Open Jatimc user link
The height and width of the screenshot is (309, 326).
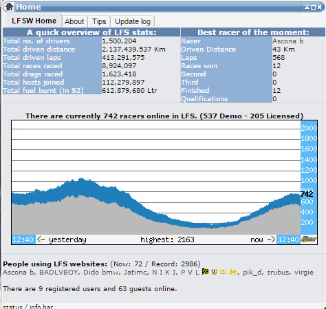coord(135,273)
